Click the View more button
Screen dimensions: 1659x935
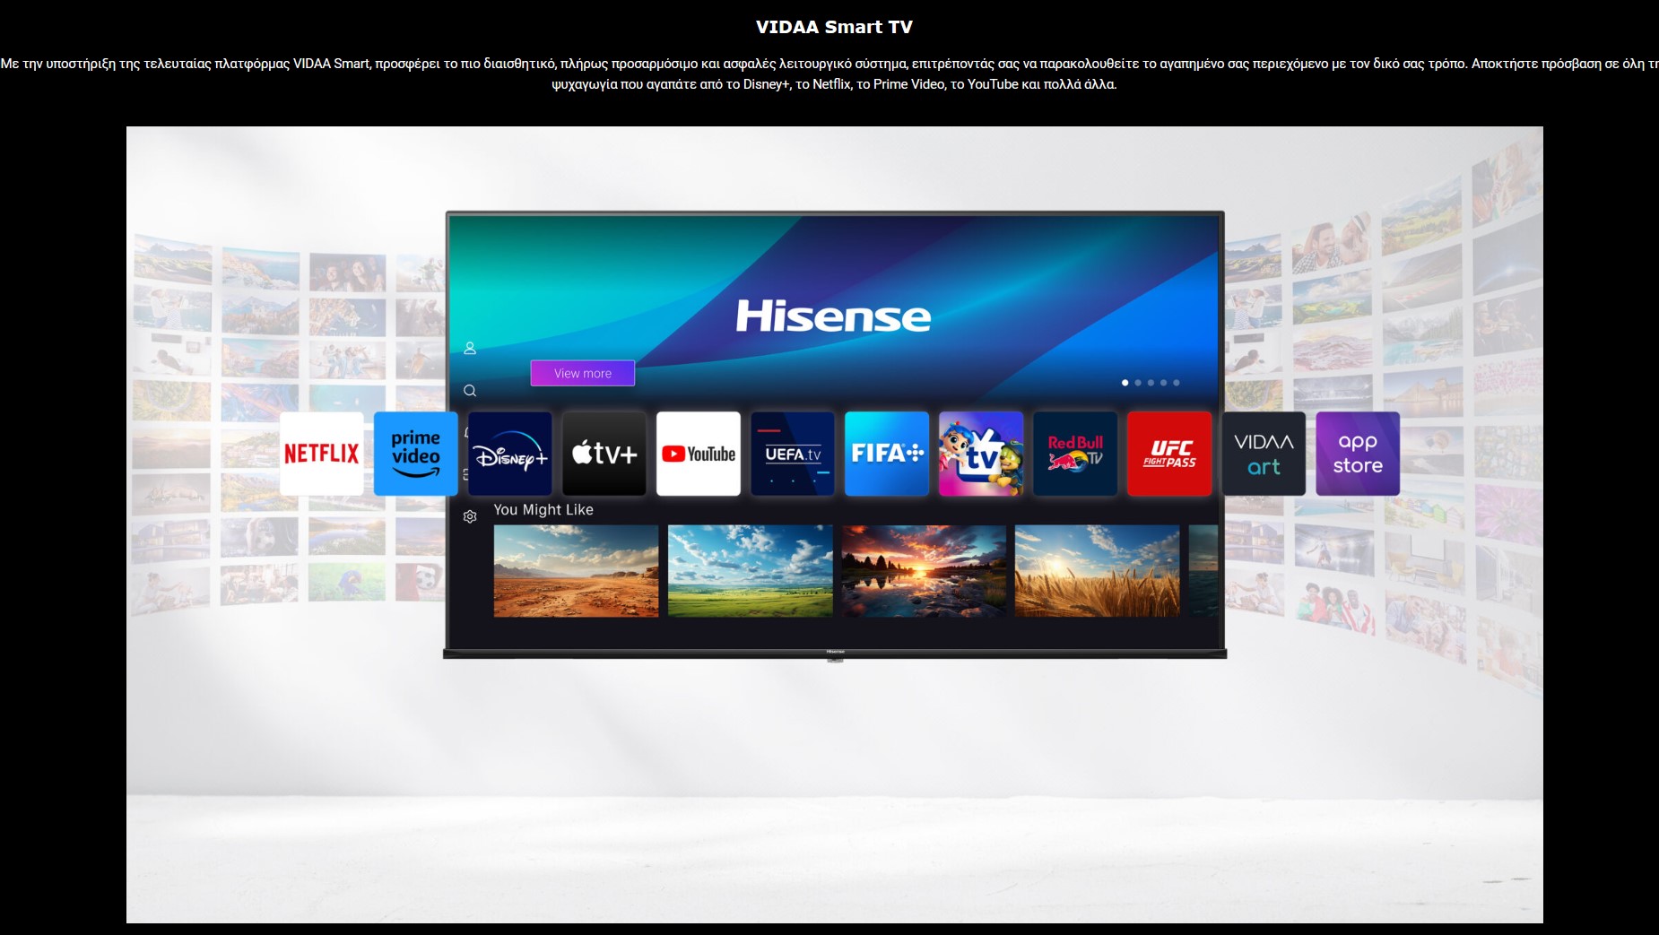click(x=583, y=373)
